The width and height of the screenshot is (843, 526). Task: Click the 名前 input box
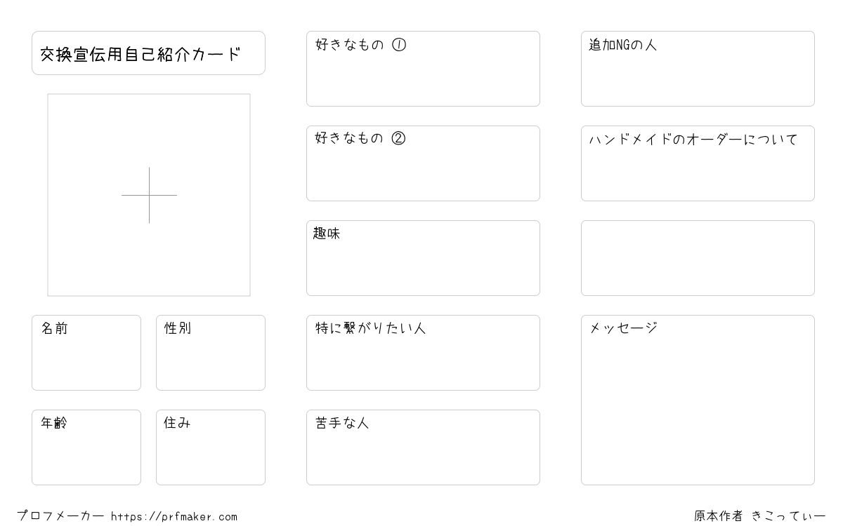click(x=86, y=353)
